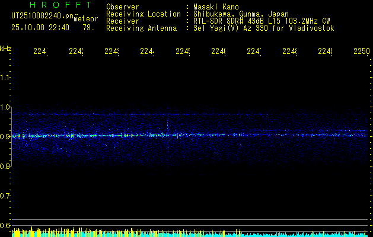Select the file name UT2510082240.pn
Image resolution: width=373 pixels, height=237 pixels.
(x=43, y=16)
